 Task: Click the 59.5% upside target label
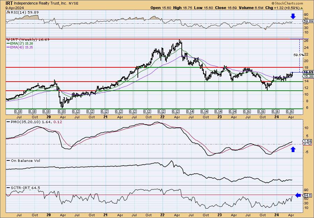[x=299, y=55]
